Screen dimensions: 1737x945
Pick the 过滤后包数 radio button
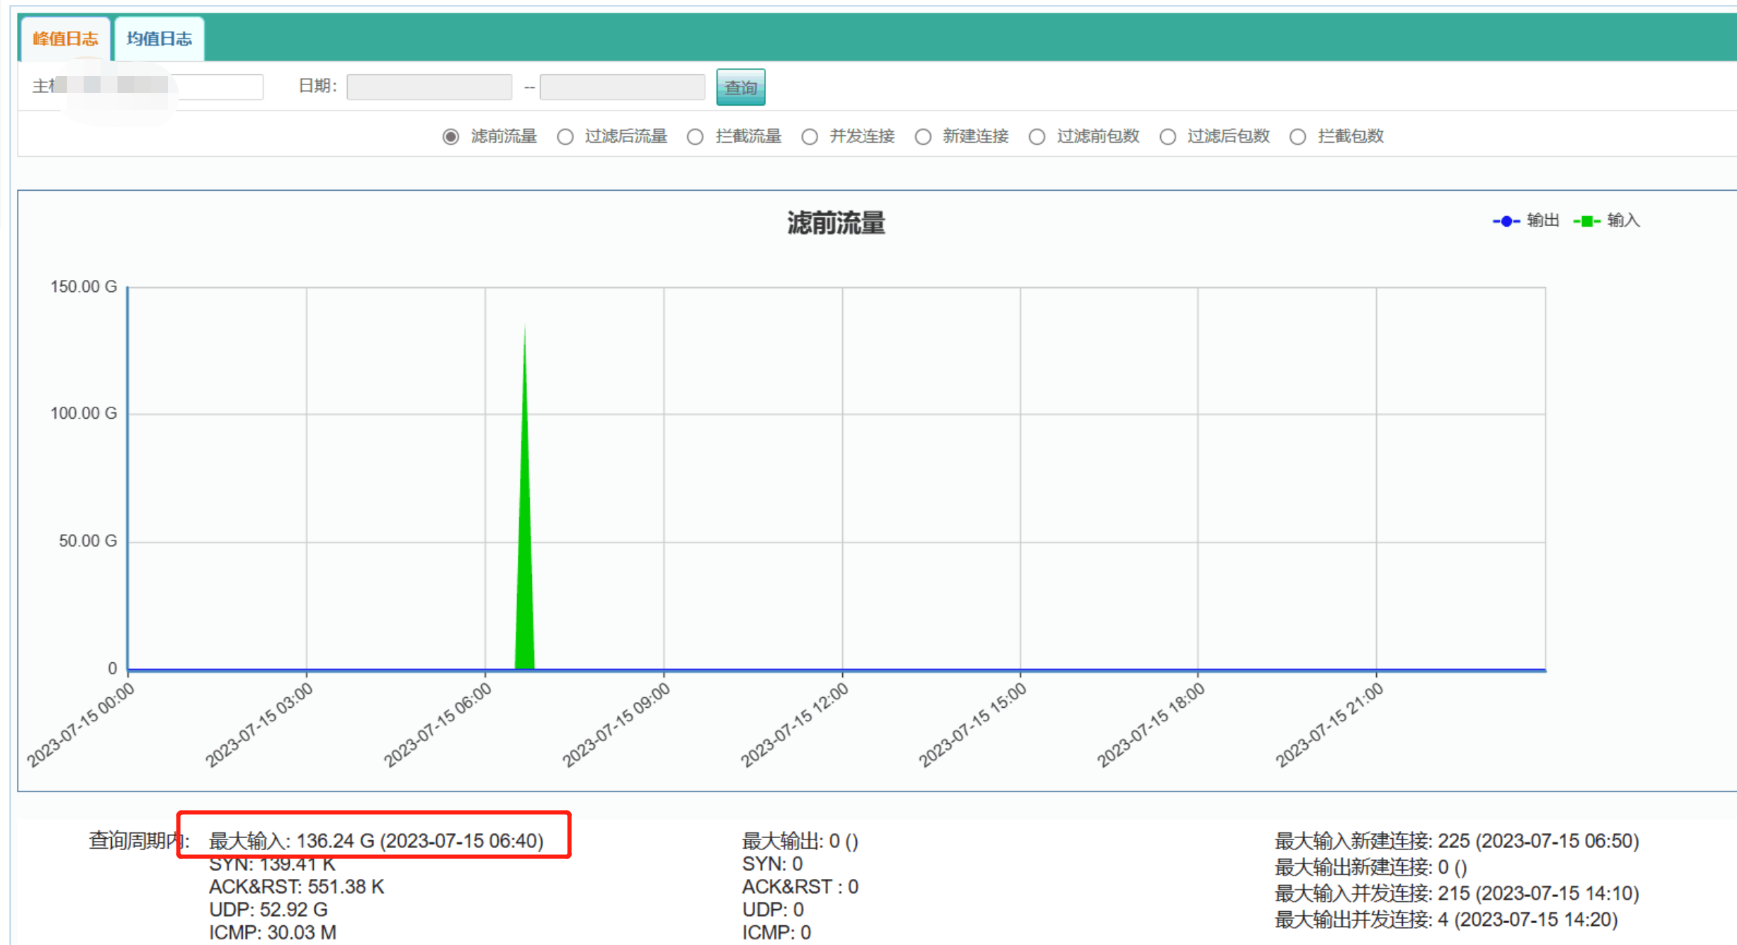point(1168,137)
